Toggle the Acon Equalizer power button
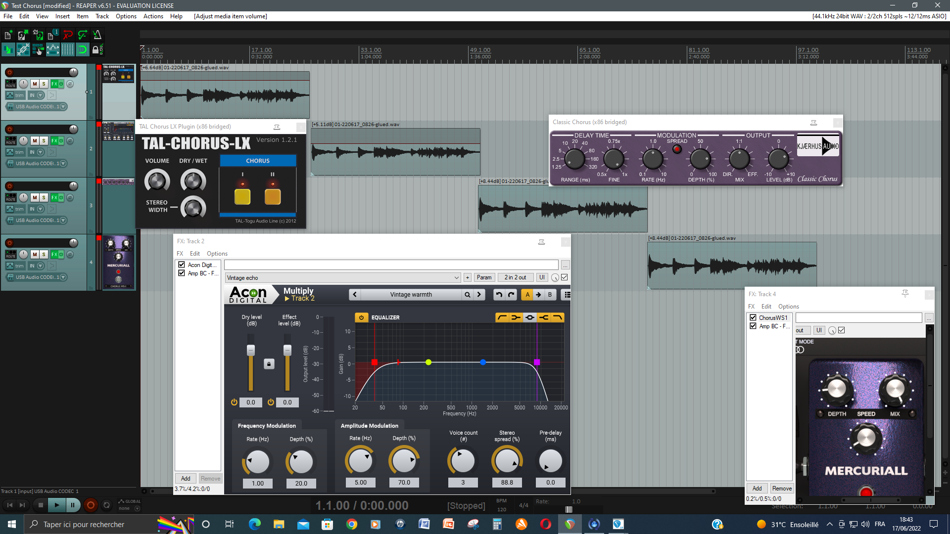The image size is (950, 534). pyautogui.click(x=361, y=317)
